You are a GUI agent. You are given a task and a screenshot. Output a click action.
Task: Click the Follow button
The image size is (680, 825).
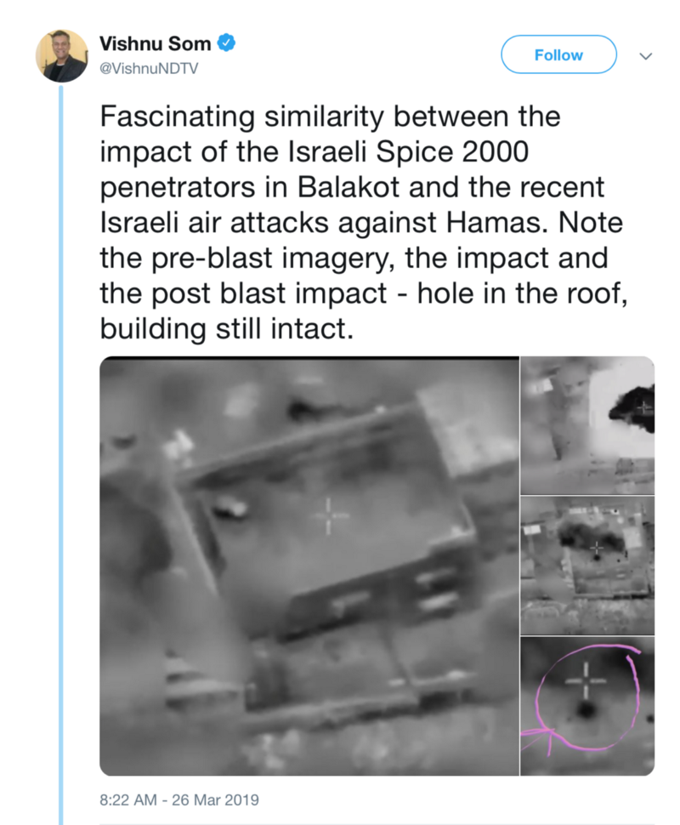[558, 54]
